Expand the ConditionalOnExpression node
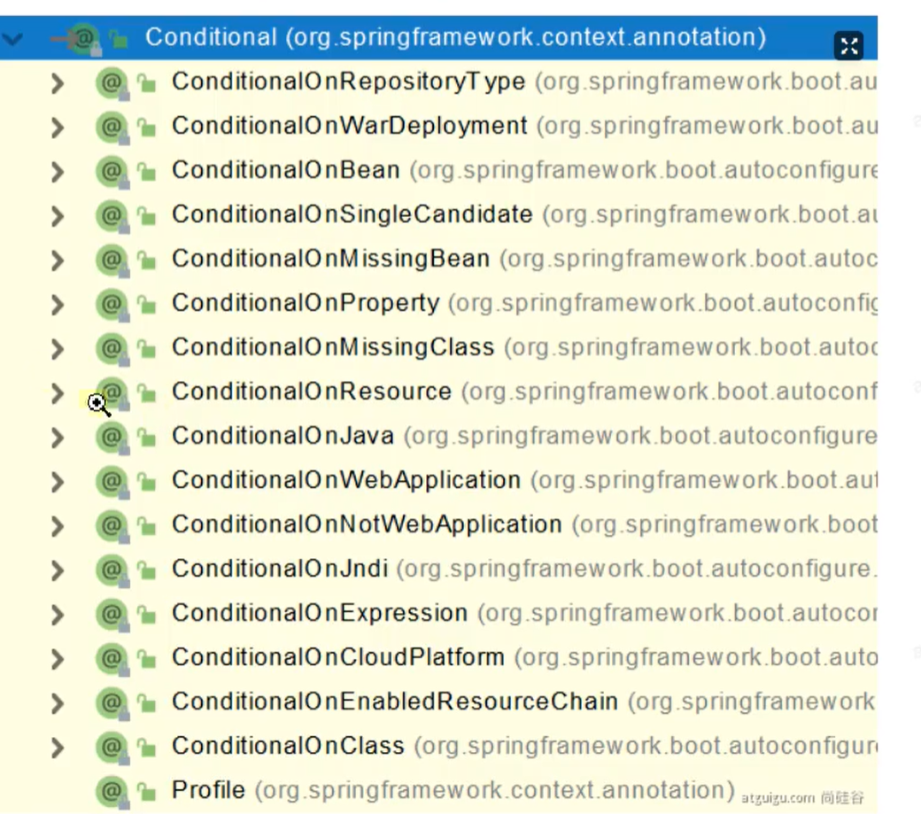 (x=57, y=615)
